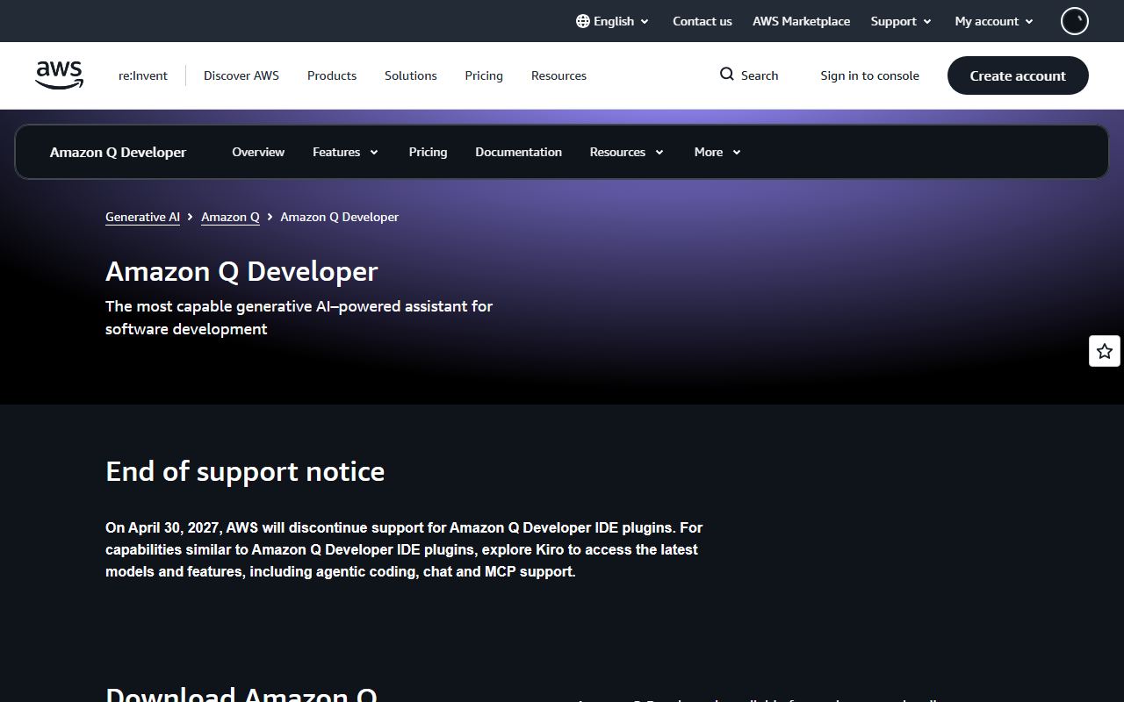Click Contact us link
The width and height of the screenshot is (1124, 702).
point(702,21)
